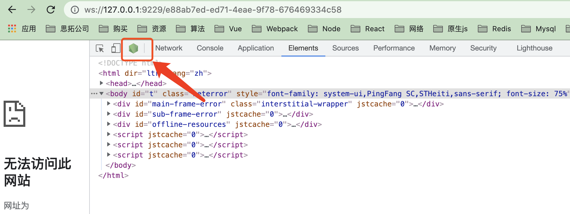Switch to the Lighthouse tab

pos(534,48)
